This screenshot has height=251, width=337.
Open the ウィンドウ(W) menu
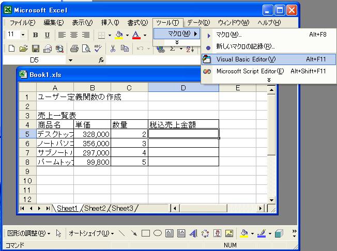(234, 23)
